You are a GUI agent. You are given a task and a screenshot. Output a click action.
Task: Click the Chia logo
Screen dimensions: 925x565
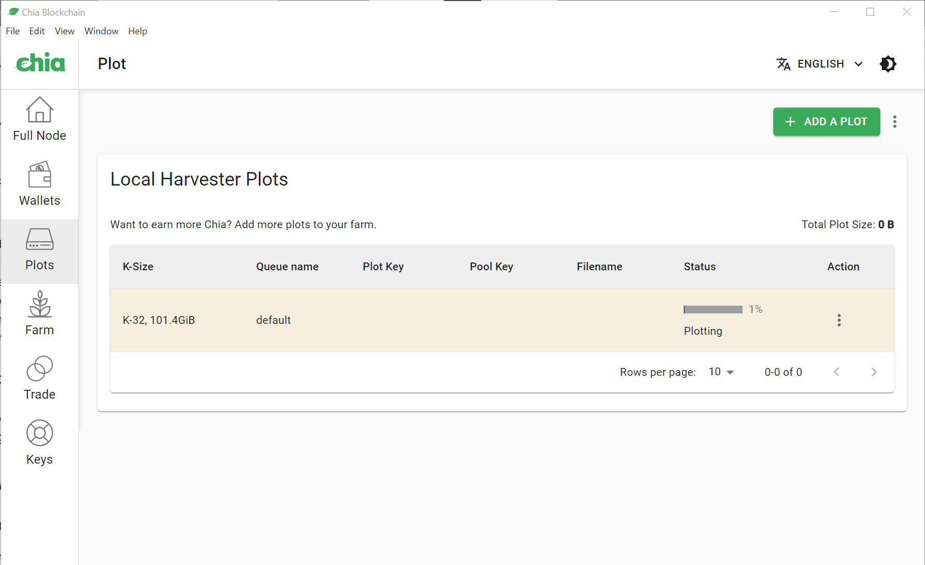(41, 63)
